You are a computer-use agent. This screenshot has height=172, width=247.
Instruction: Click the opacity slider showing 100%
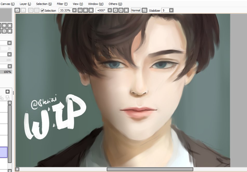tap(6, 72)
